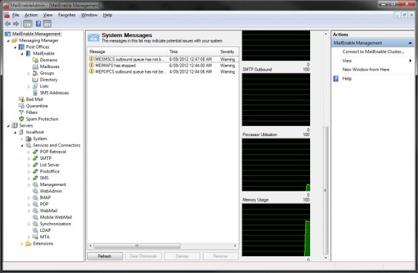Select Mobile WebMail tree item
Screen dimensions: 418x273
point(56,217)
